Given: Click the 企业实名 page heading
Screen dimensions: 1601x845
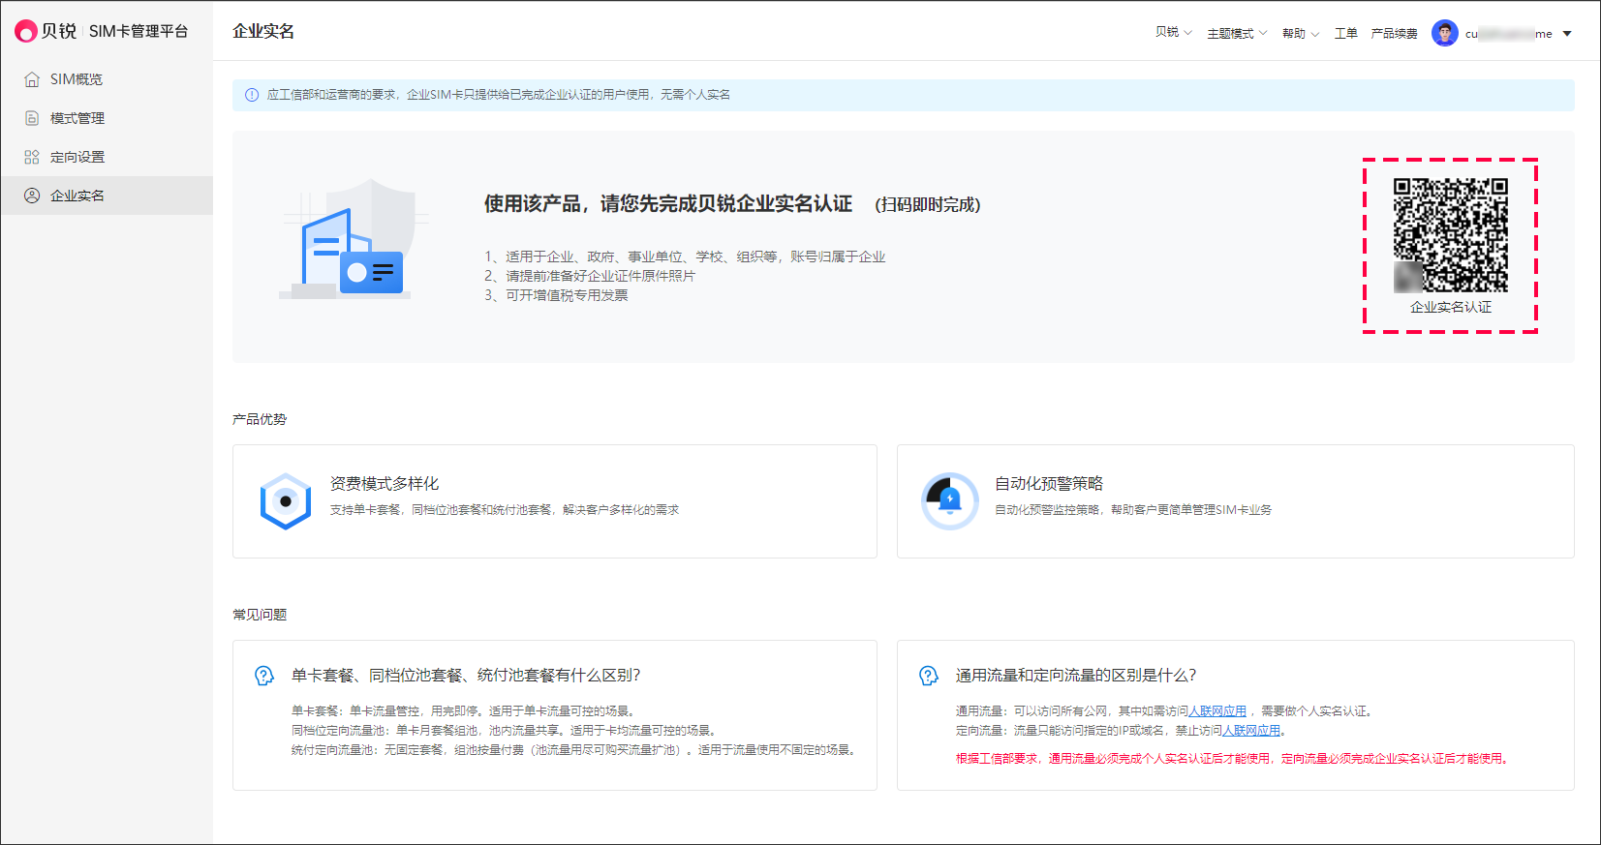Looking at the screenshot, I should click(263, 31).
